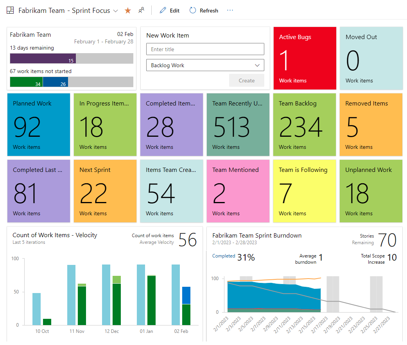Click the Stories Remaining 70 value
The width and height of the screenshot is (407, 345).
tap(387, 240)
